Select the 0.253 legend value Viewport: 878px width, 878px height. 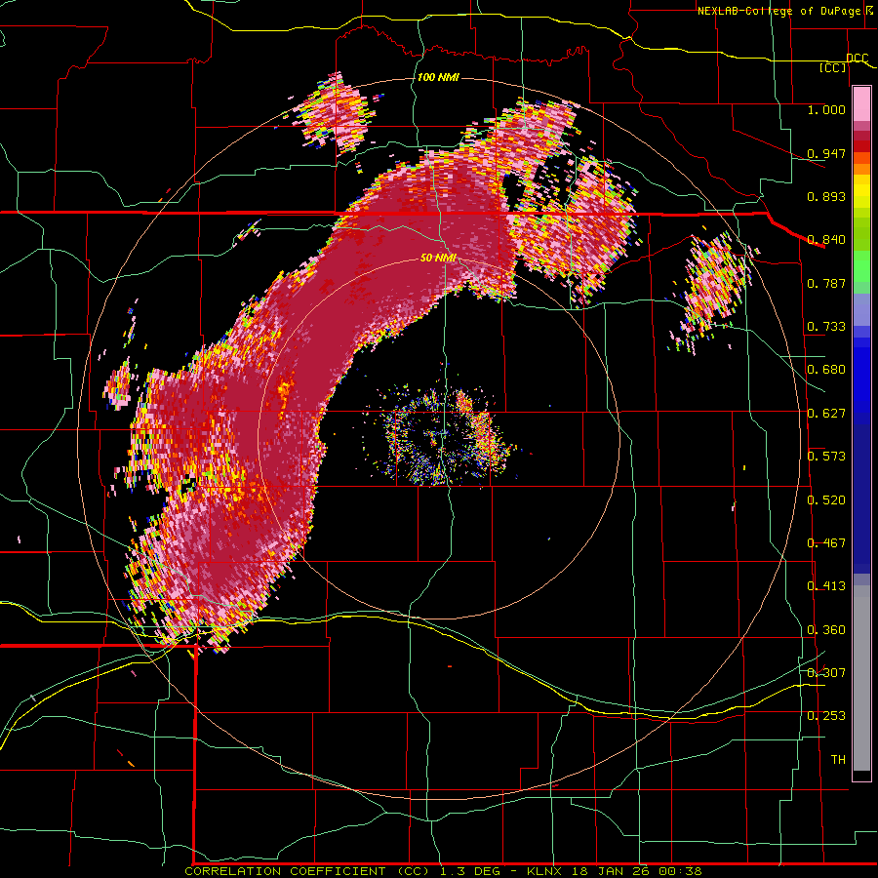point(826,716)
